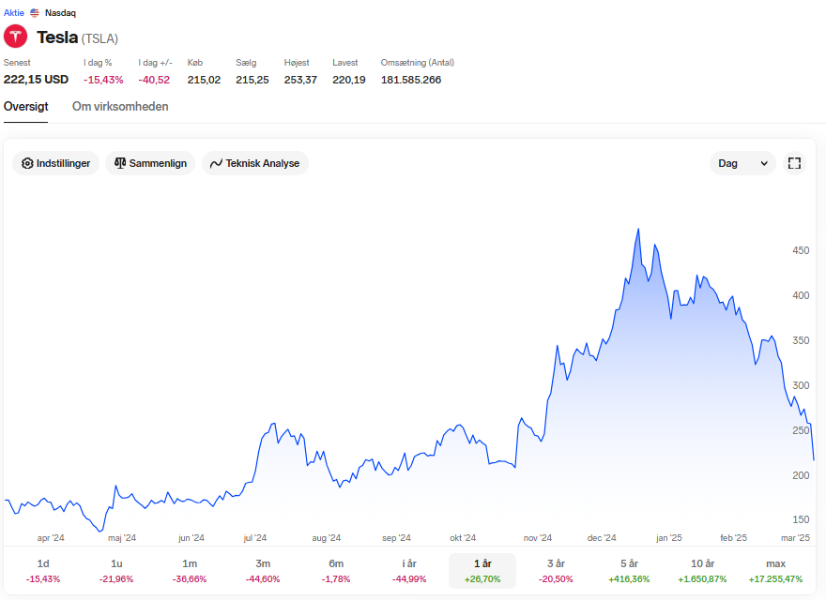Click the scales icon in Sammenlign
The width and height of the screenshot is (826, 600).
click(120, 163)
